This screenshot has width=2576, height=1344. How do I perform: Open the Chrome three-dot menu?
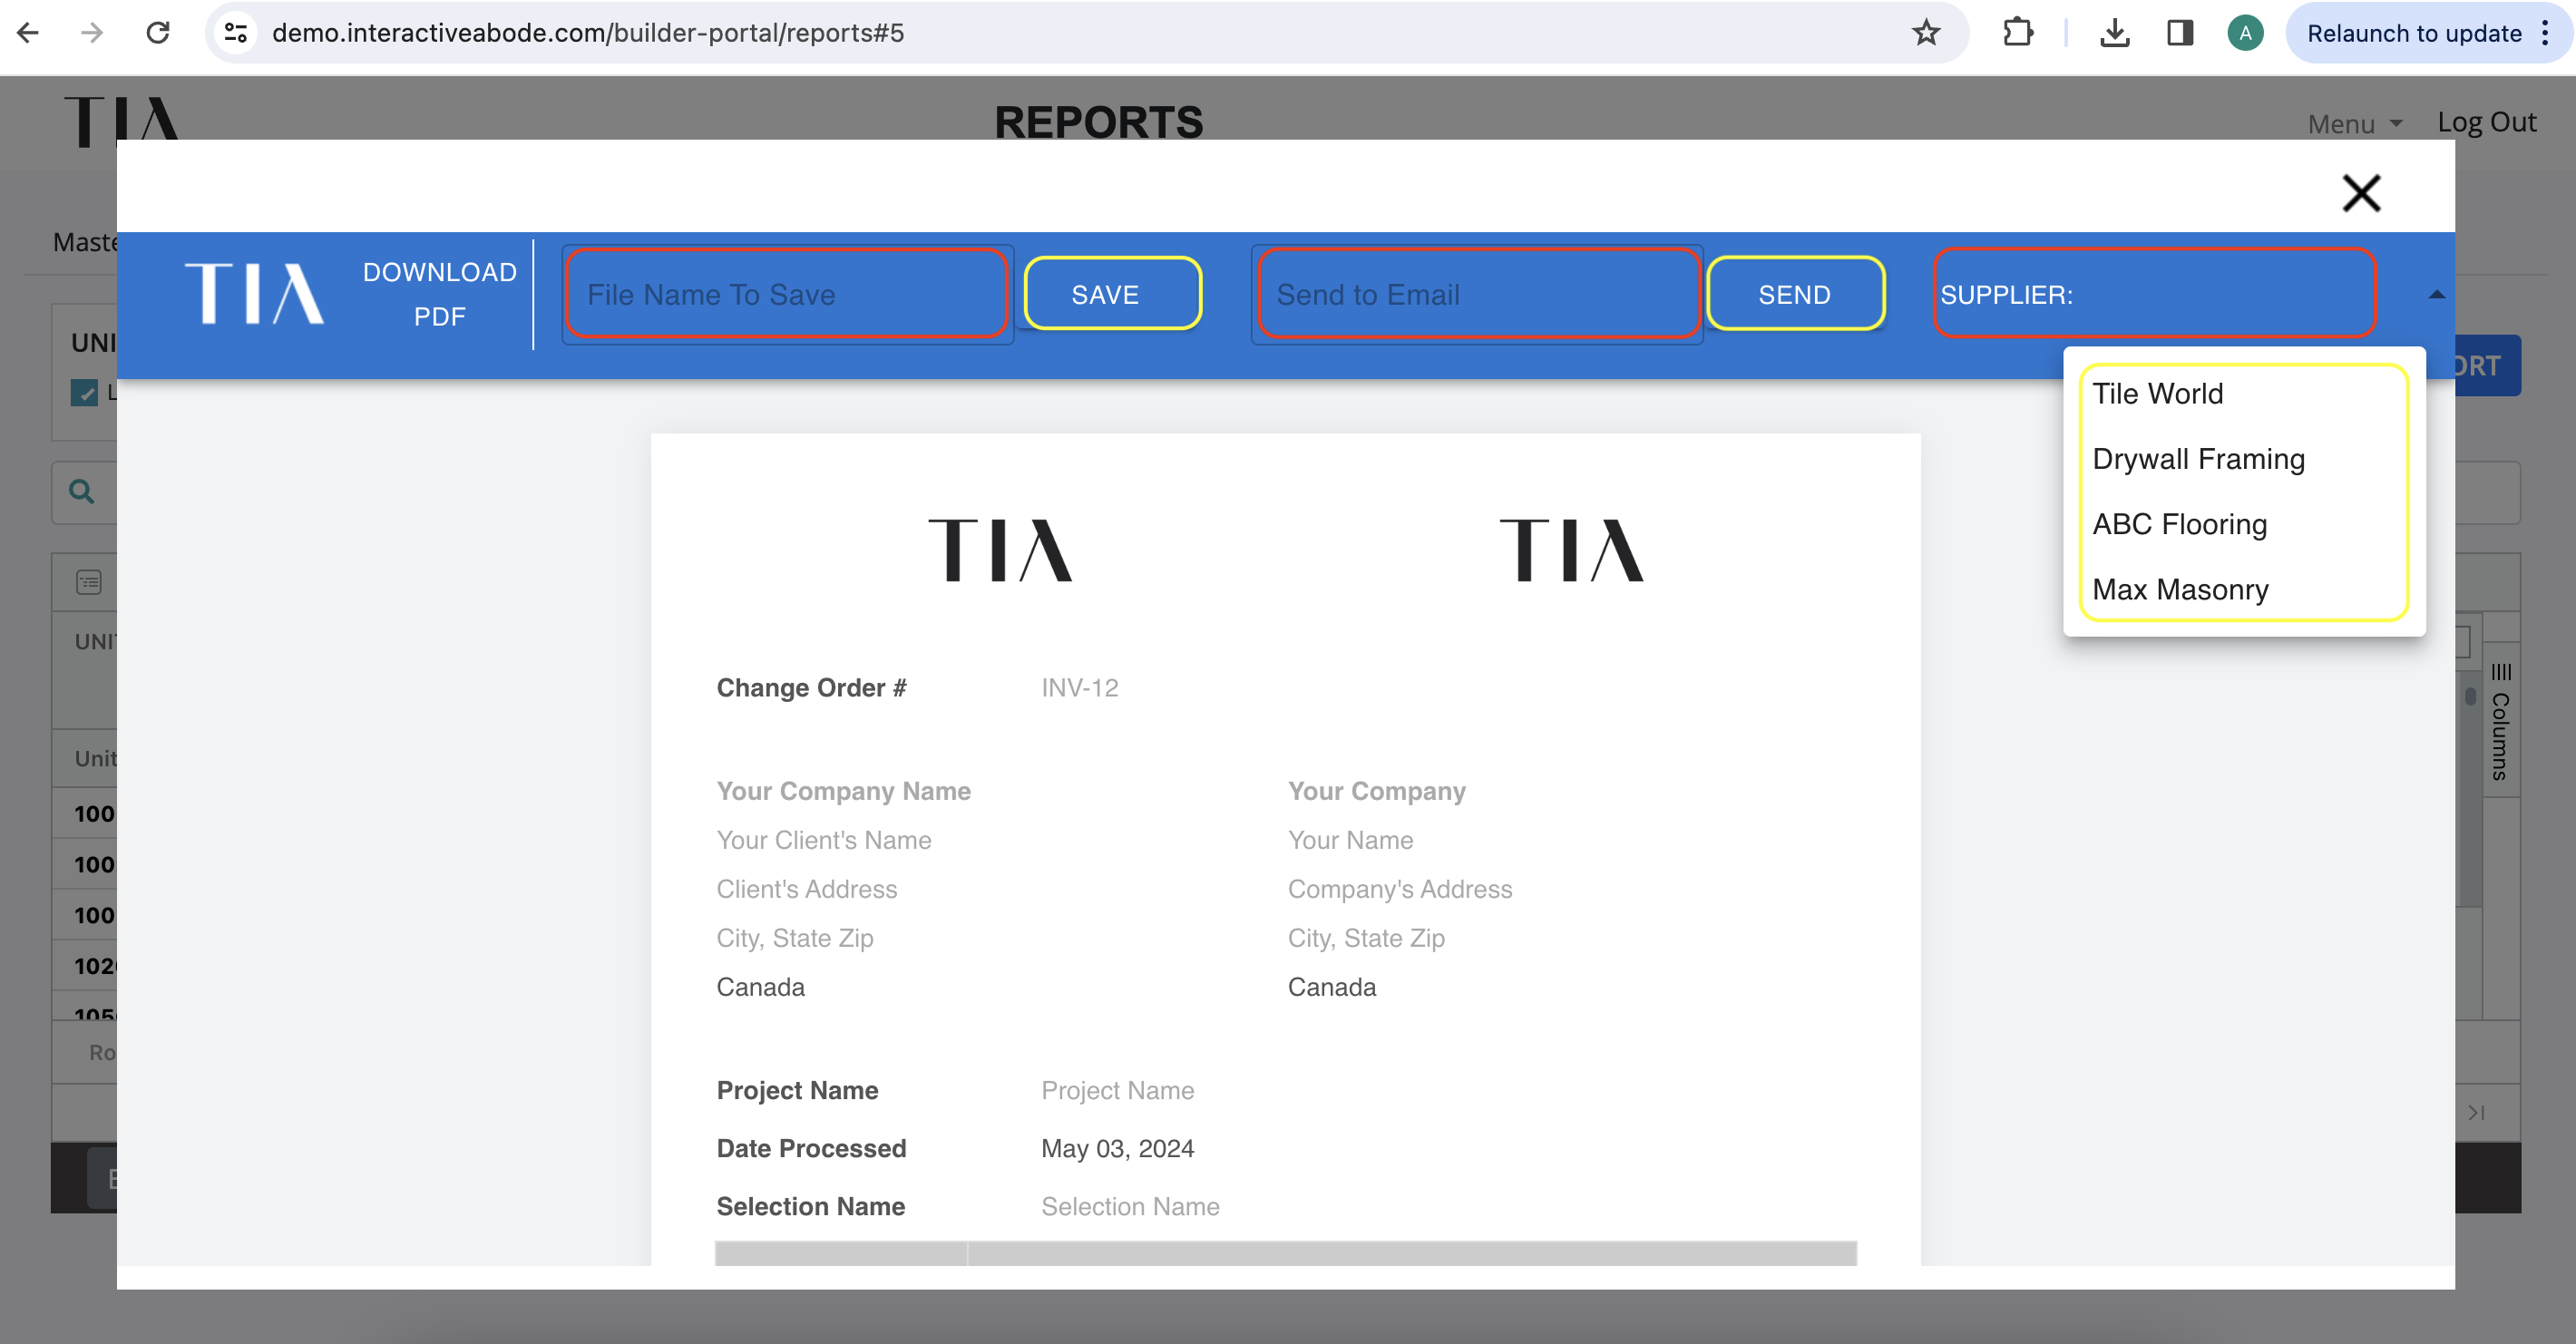(x=2545, y=33)
